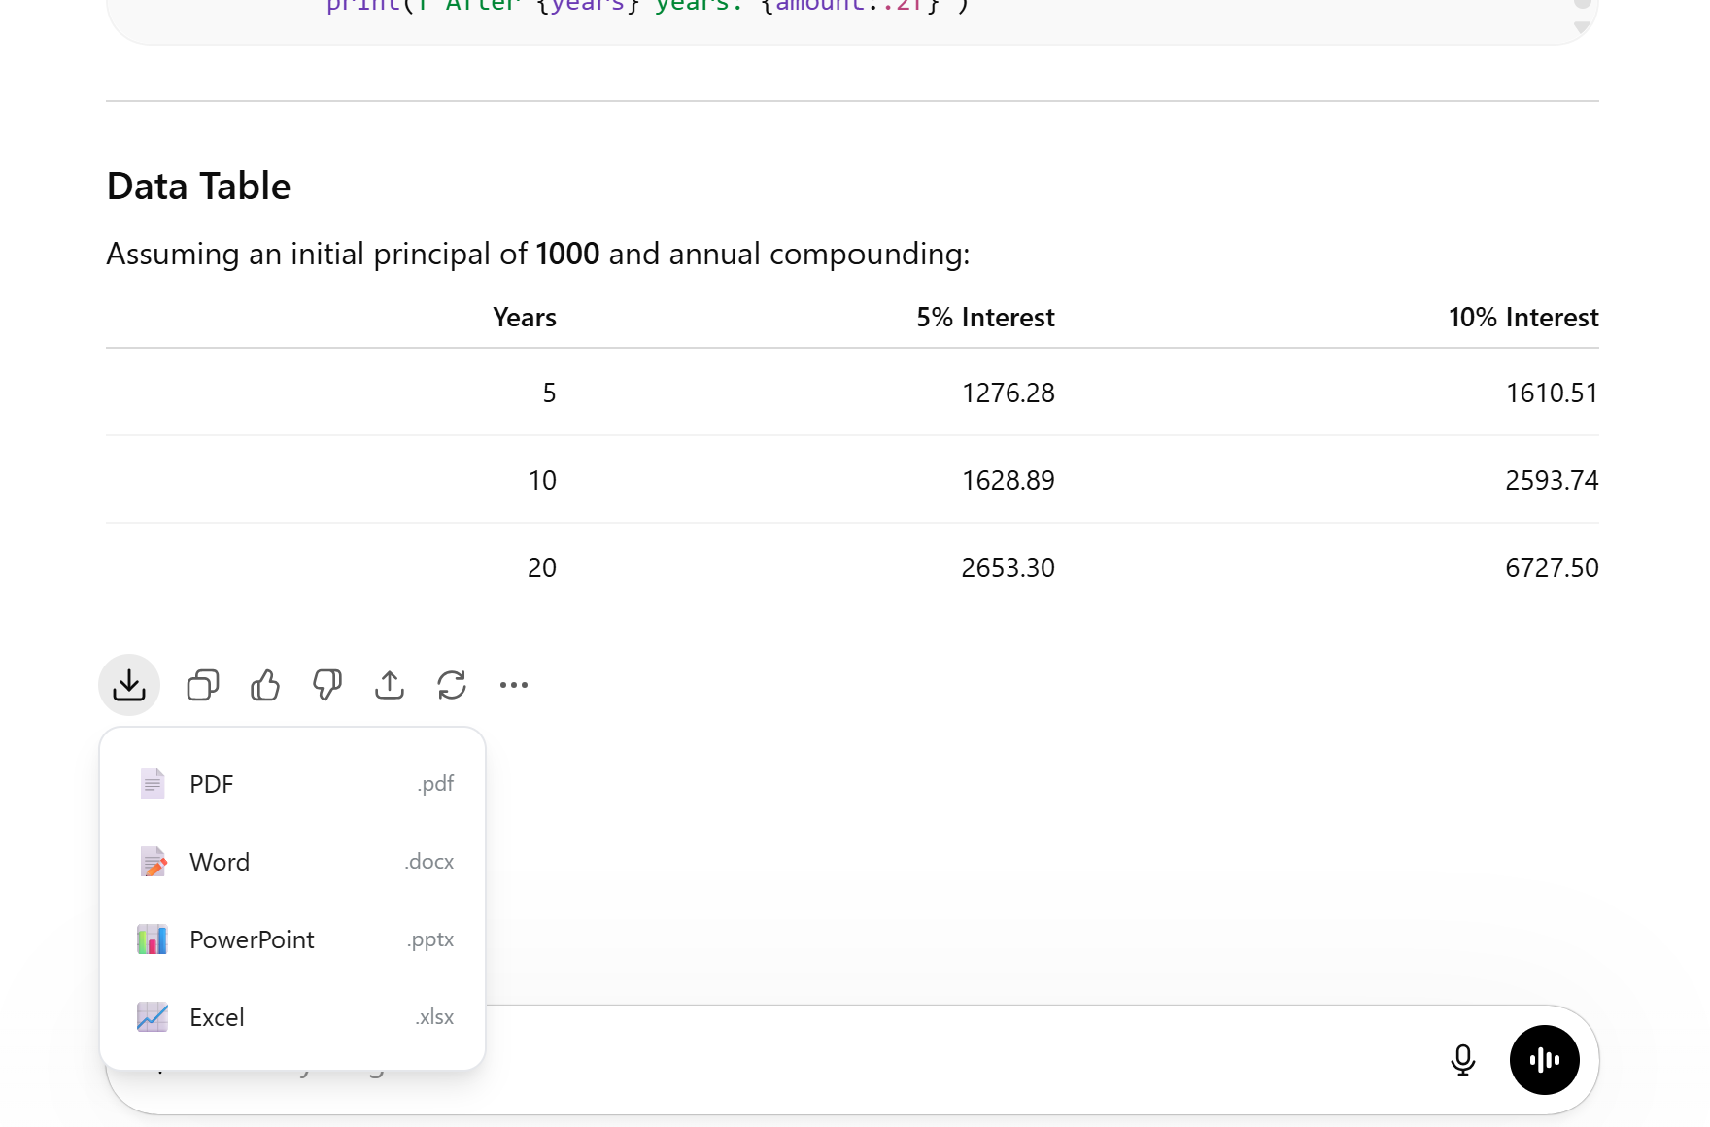1710x1127 pixels.
Task: Export the response as Word
Action: [291, 862]
